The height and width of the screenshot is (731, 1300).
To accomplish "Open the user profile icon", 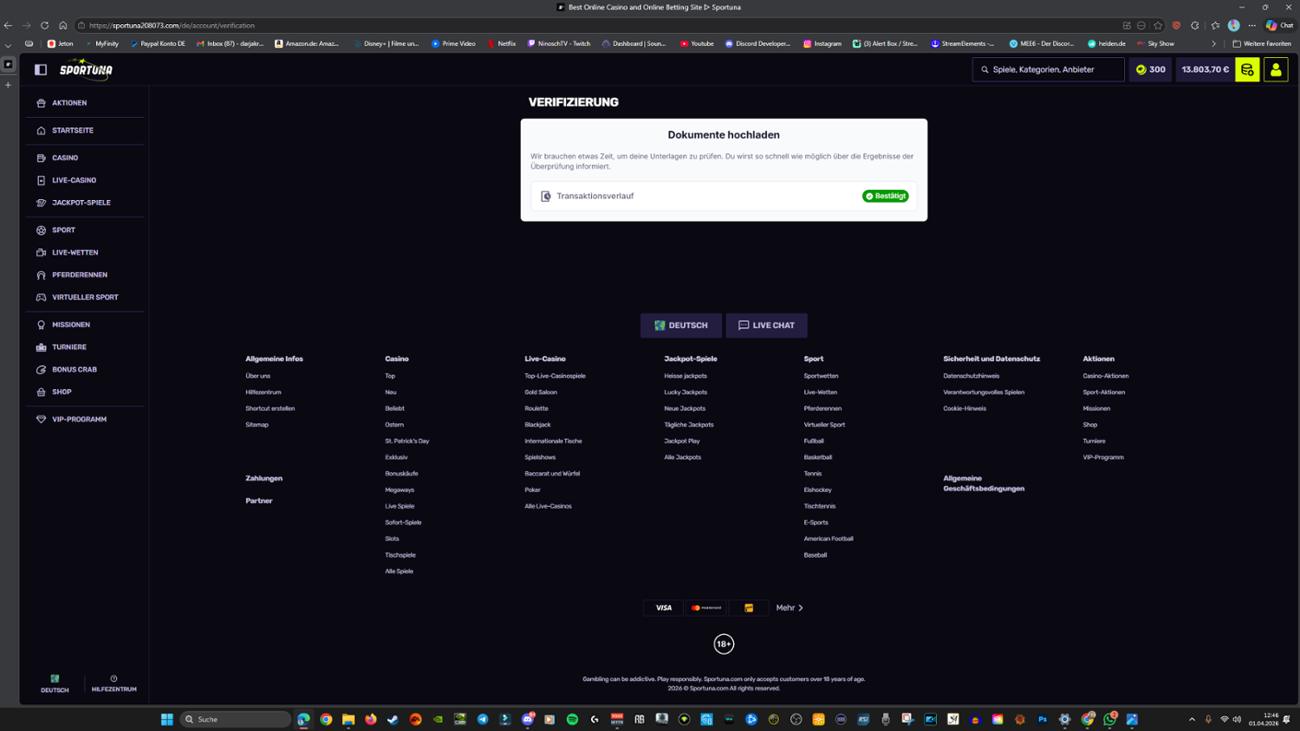I will point(1276,69).
